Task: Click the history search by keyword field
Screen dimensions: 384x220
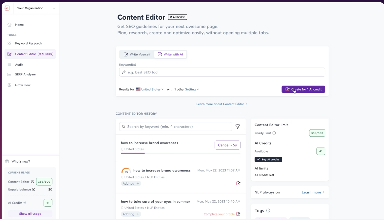Action: [x=175, y=127]
